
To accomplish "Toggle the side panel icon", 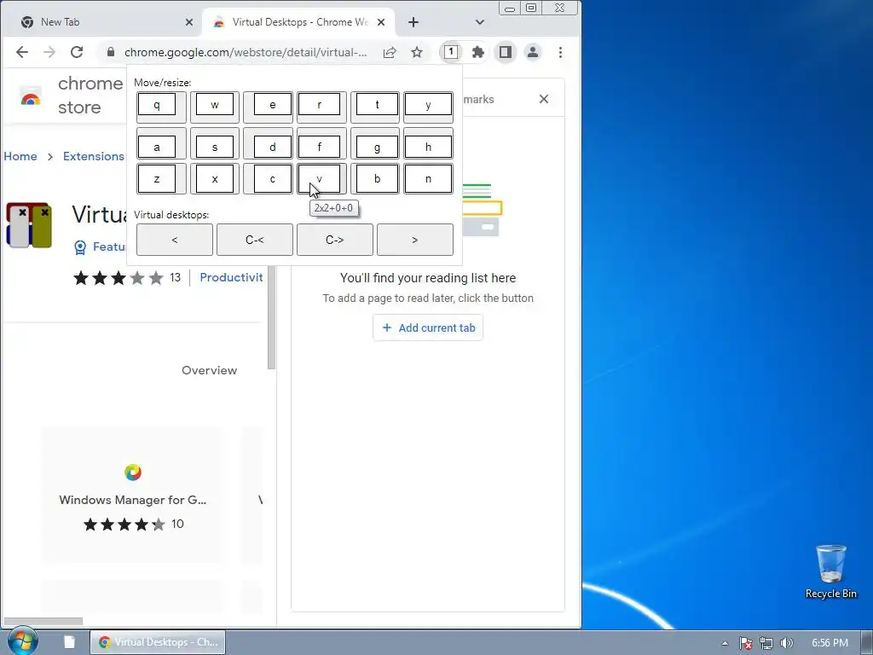I will pyautogui.click(x=505, y=52).
